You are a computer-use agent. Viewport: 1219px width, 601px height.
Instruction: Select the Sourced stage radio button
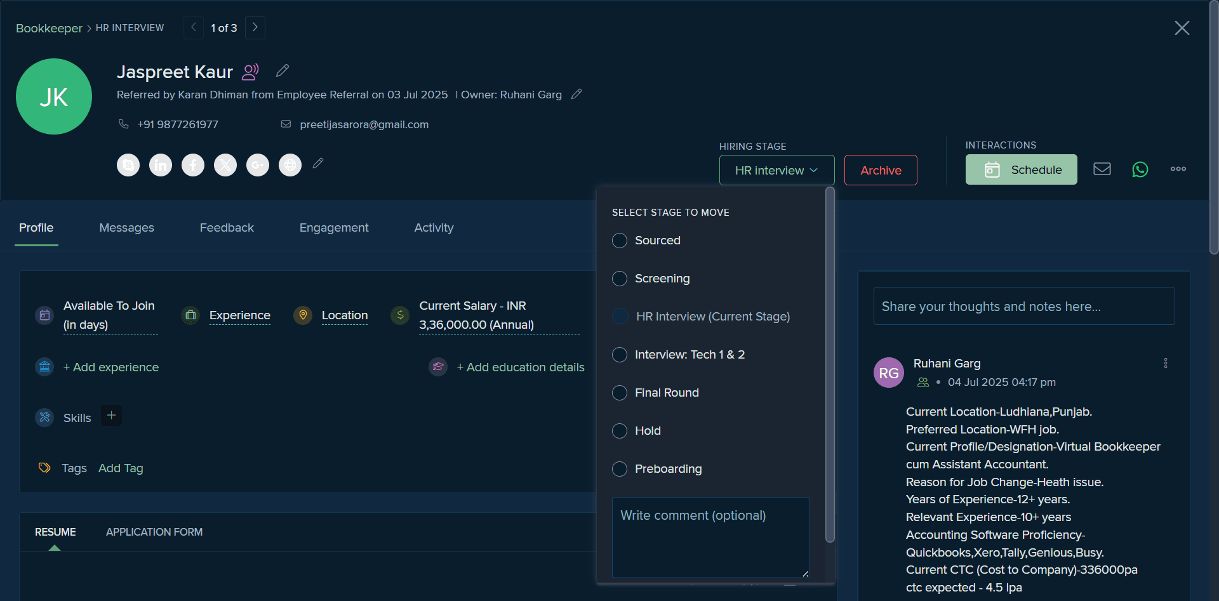pyautogui.click(x=620, y=241)
